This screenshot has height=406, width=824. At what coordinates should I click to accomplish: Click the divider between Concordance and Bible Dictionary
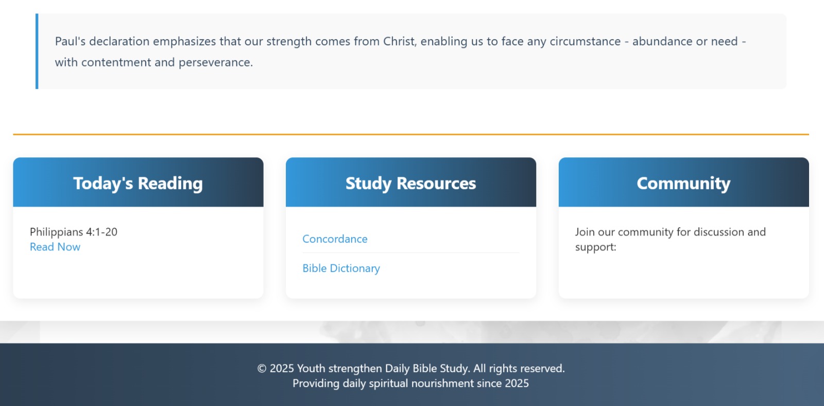coord(410,253)
